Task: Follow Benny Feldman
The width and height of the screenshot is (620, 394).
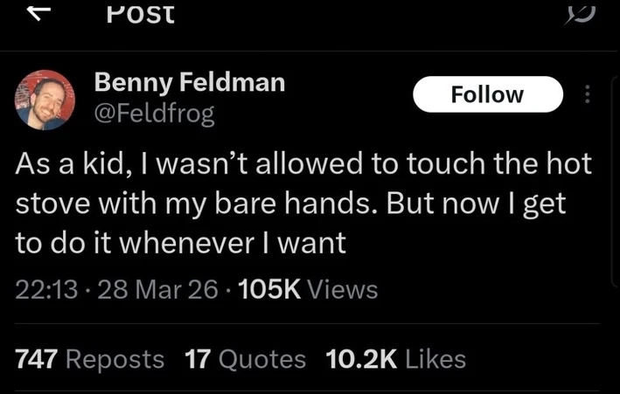Action: [488, 94]
